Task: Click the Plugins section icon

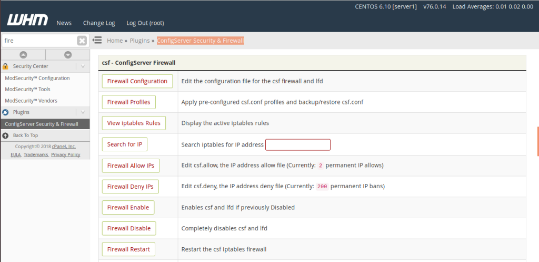Action: pos(5,112)
